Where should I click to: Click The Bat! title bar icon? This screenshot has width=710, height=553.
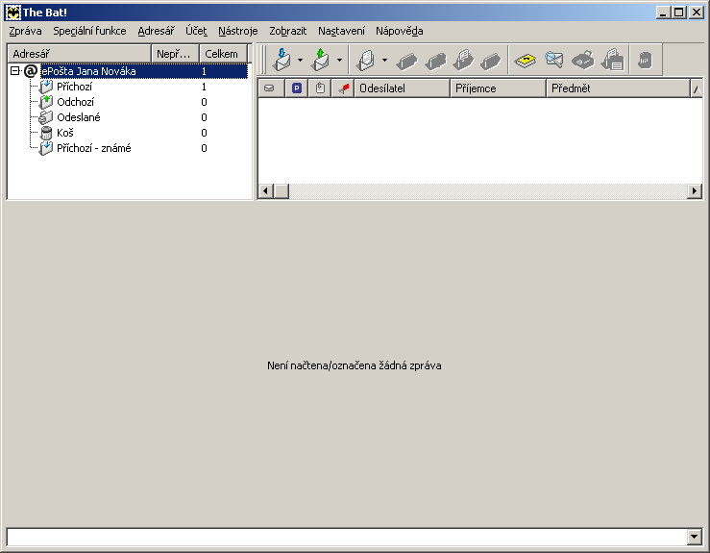(13, 13)
